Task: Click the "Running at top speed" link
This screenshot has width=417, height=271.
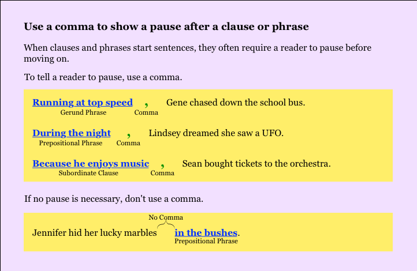Action: 83,103
